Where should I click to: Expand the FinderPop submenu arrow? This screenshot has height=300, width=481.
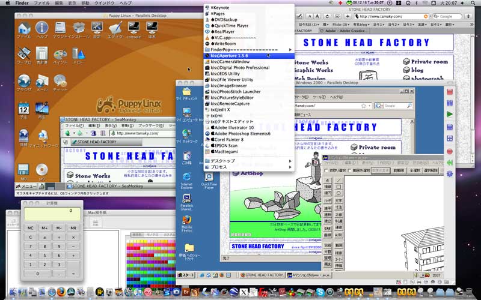click(x=290, y=49)
